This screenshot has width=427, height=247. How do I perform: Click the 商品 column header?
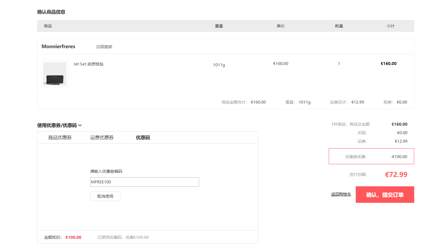[x=48, y=26]
